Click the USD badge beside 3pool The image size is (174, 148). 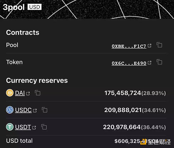click(34, 7)
